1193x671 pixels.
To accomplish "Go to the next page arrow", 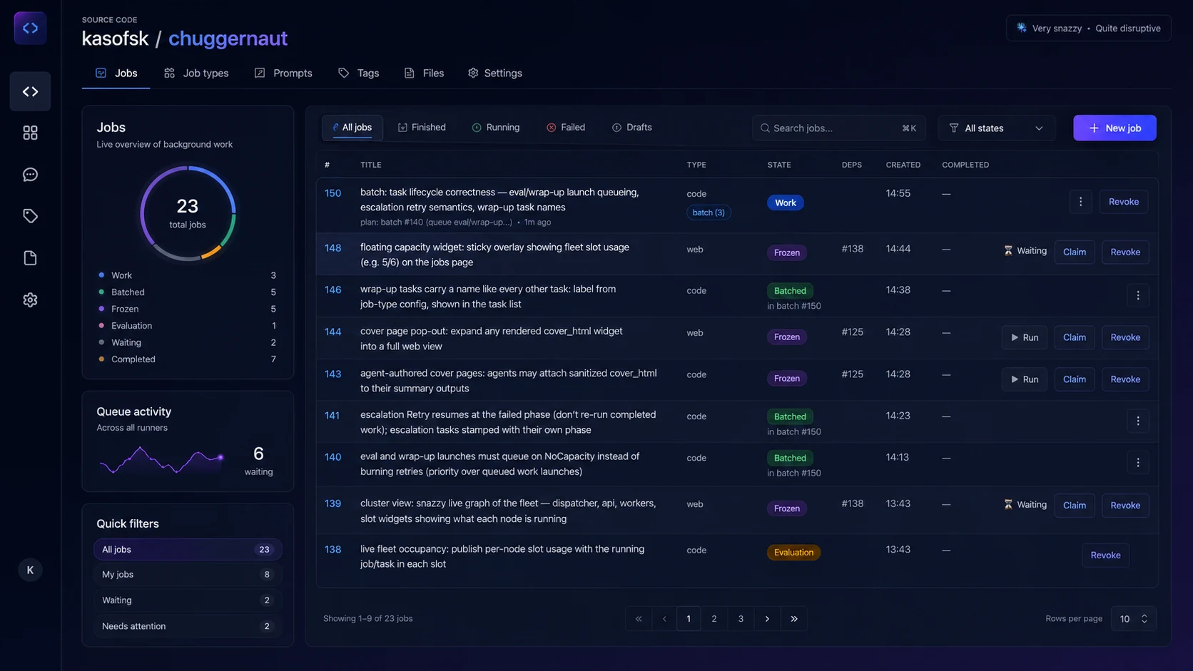I will (x=767, y=619).
